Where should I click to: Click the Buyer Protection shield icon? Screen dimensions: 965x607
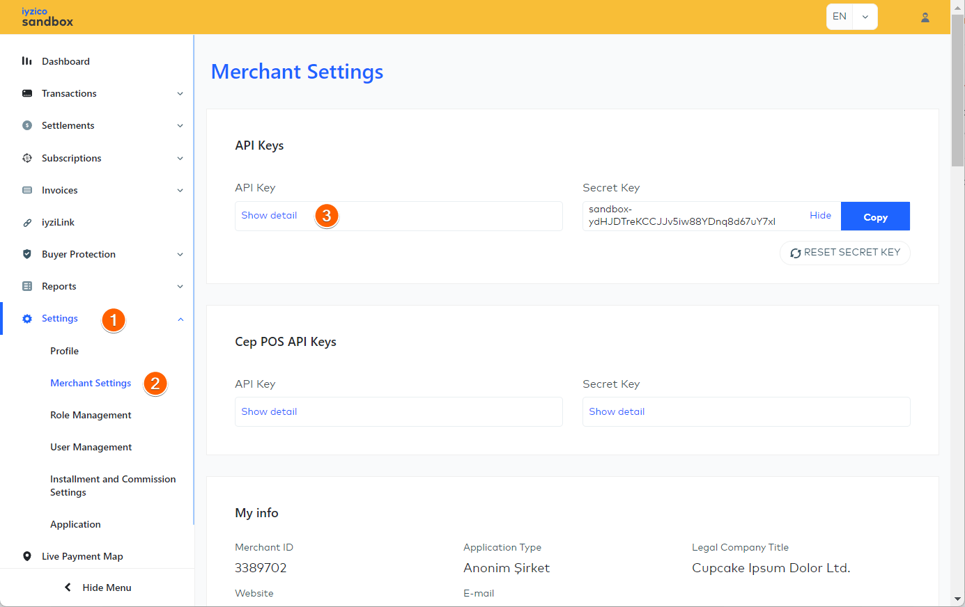[27, 254]
